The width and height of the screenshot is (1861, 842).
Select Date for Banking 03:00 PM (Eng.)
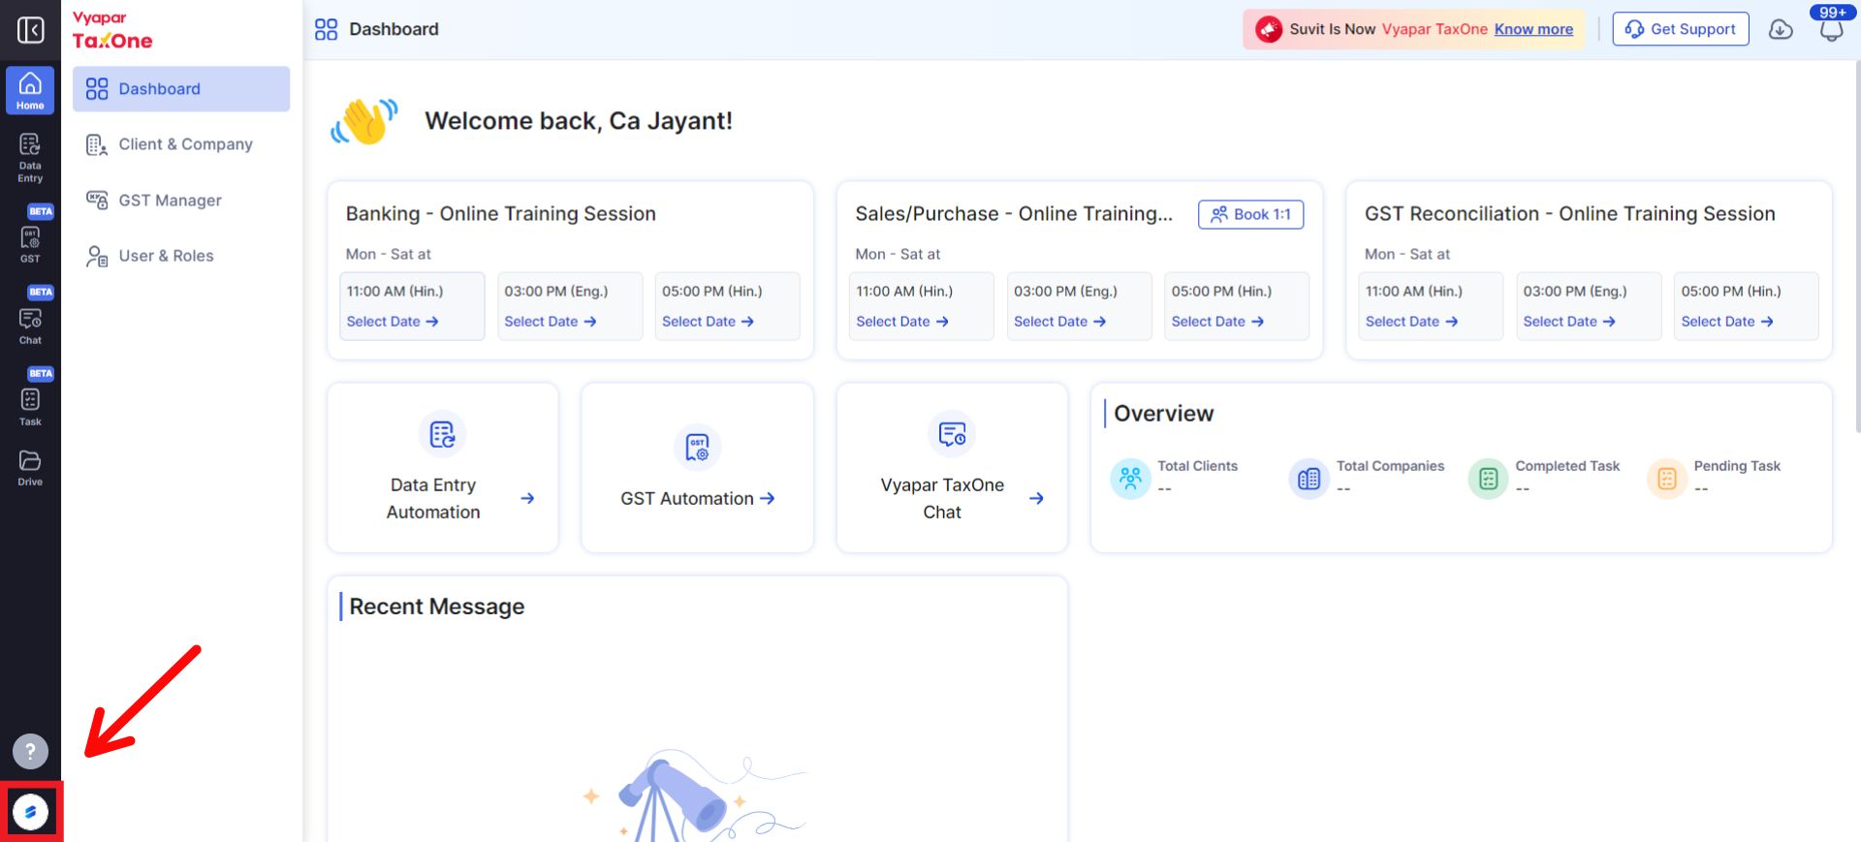[550, 322]
